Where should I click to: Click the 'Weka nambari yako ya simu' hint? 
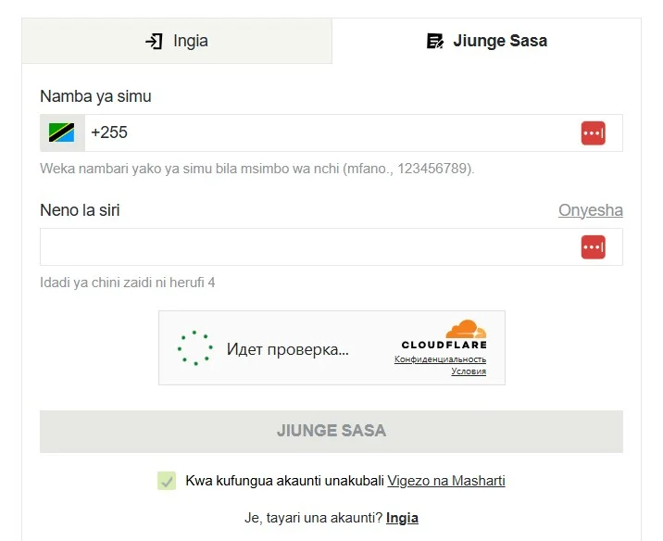pos(257,169)
